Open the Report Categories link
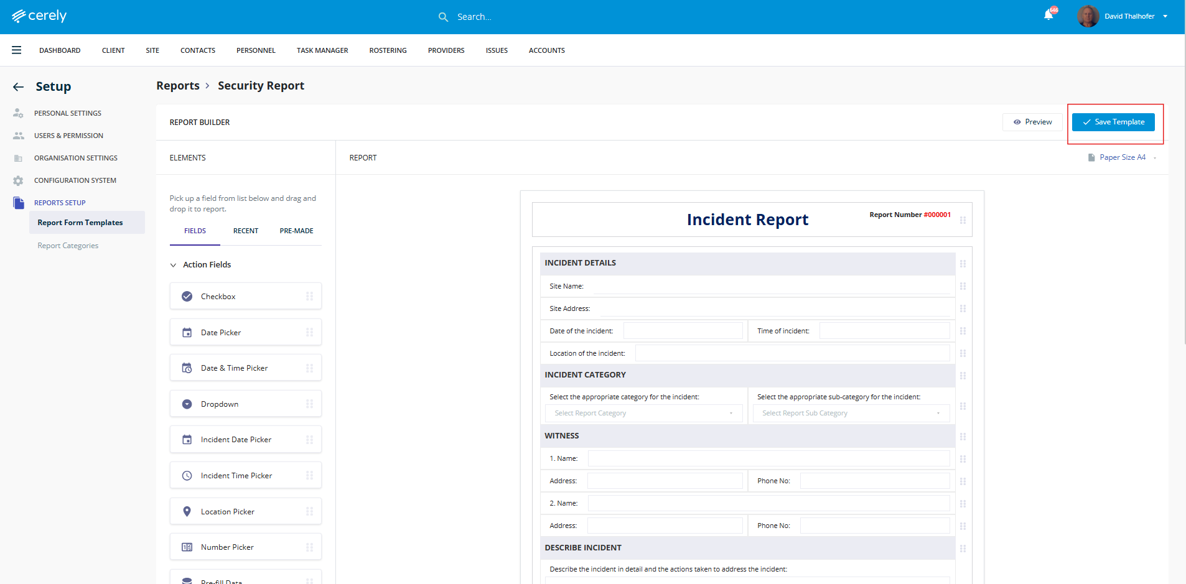Viewport: 1186px width, 584px height. click(x=68, y=246)
